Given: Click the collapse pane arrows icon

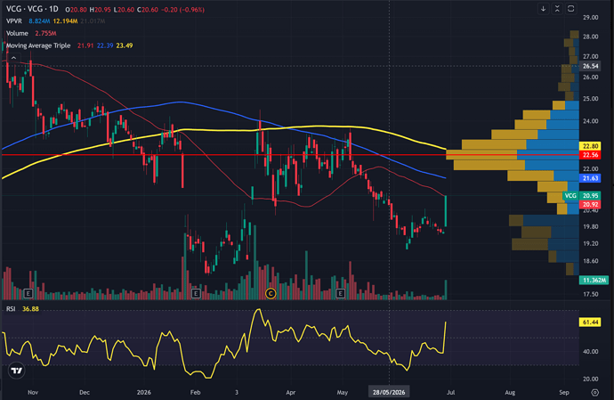Looking at the screenshot, I should (557, 9).
